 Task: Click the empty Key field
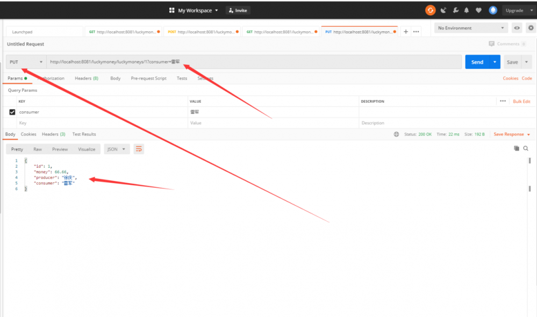102,123
